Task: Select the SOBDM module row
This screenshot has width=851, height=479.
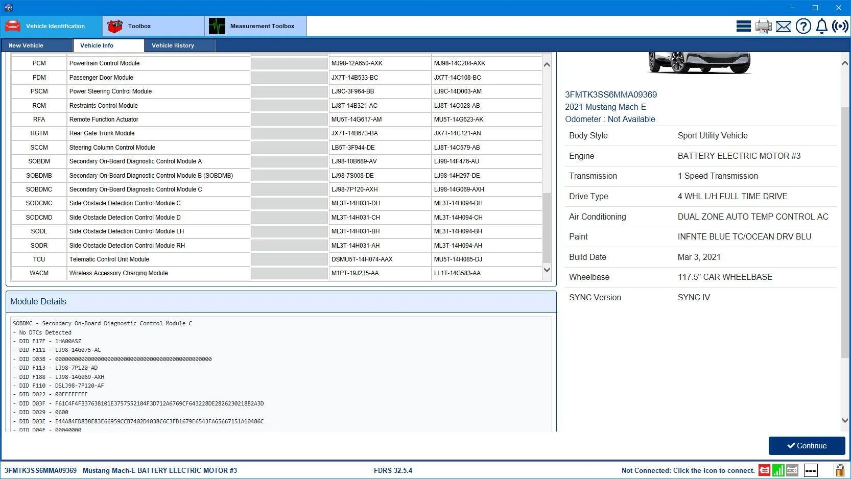Action: 276,161
